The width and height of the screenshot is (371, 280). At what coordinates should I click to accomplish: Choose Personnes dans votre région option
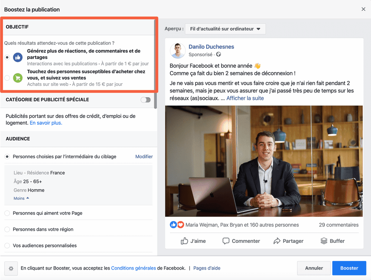(x=7, y=229)
